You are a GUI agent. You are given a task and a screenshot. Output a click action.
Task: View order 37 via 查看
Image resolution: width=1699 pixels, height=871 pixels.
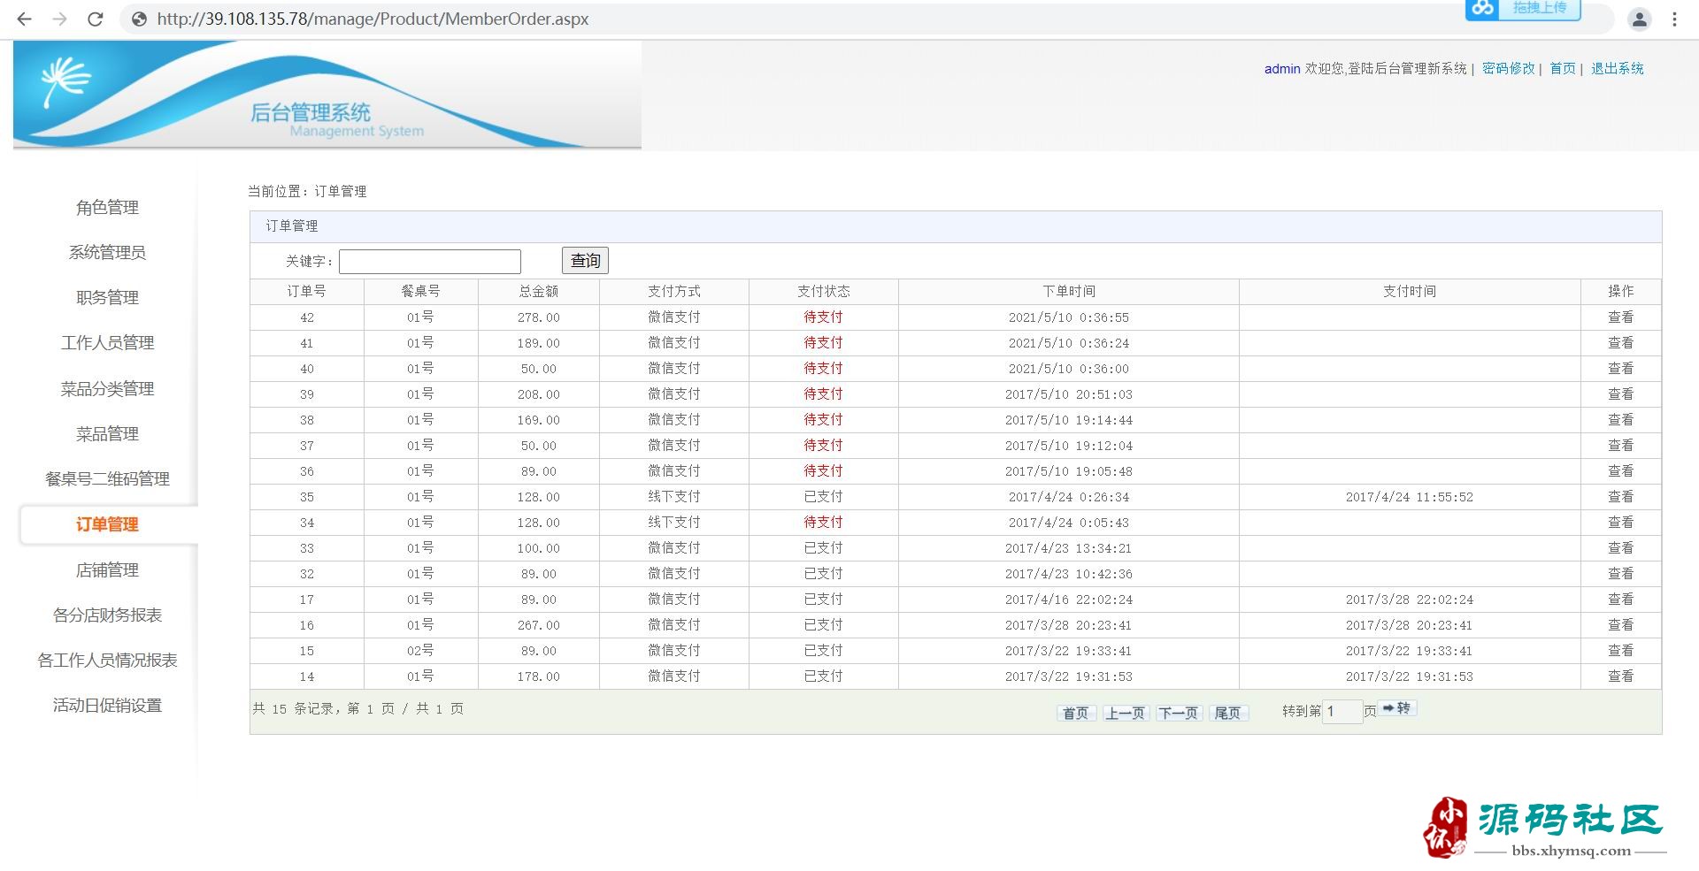pos(1620,445)
